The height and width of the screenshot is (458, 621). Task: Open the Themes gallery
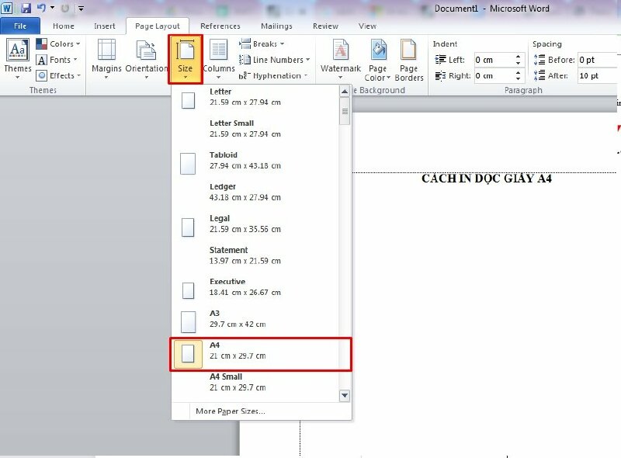(17, 60)
